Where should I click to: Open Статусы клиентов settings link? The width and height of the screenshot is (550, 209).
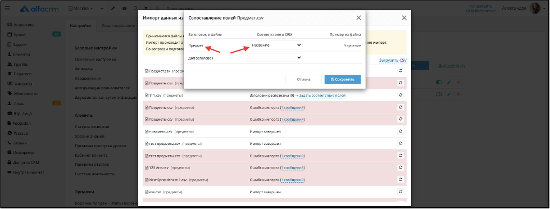pyautogui.click(x=92, y=126)
